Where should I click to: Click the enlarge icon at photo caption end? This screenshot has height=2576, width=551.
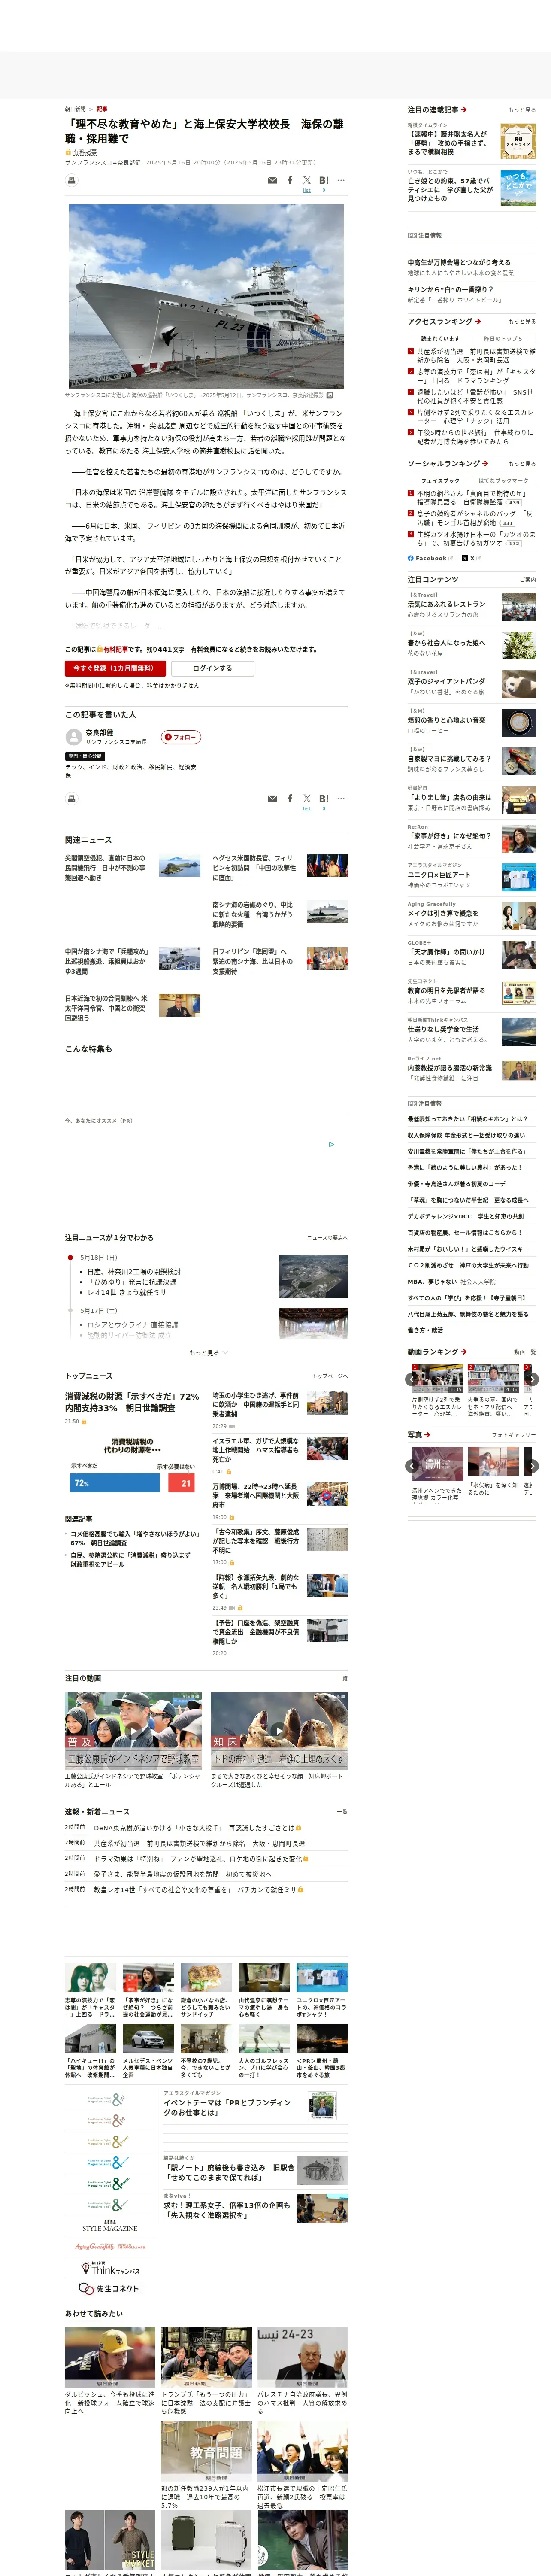[x=330, y=395]
